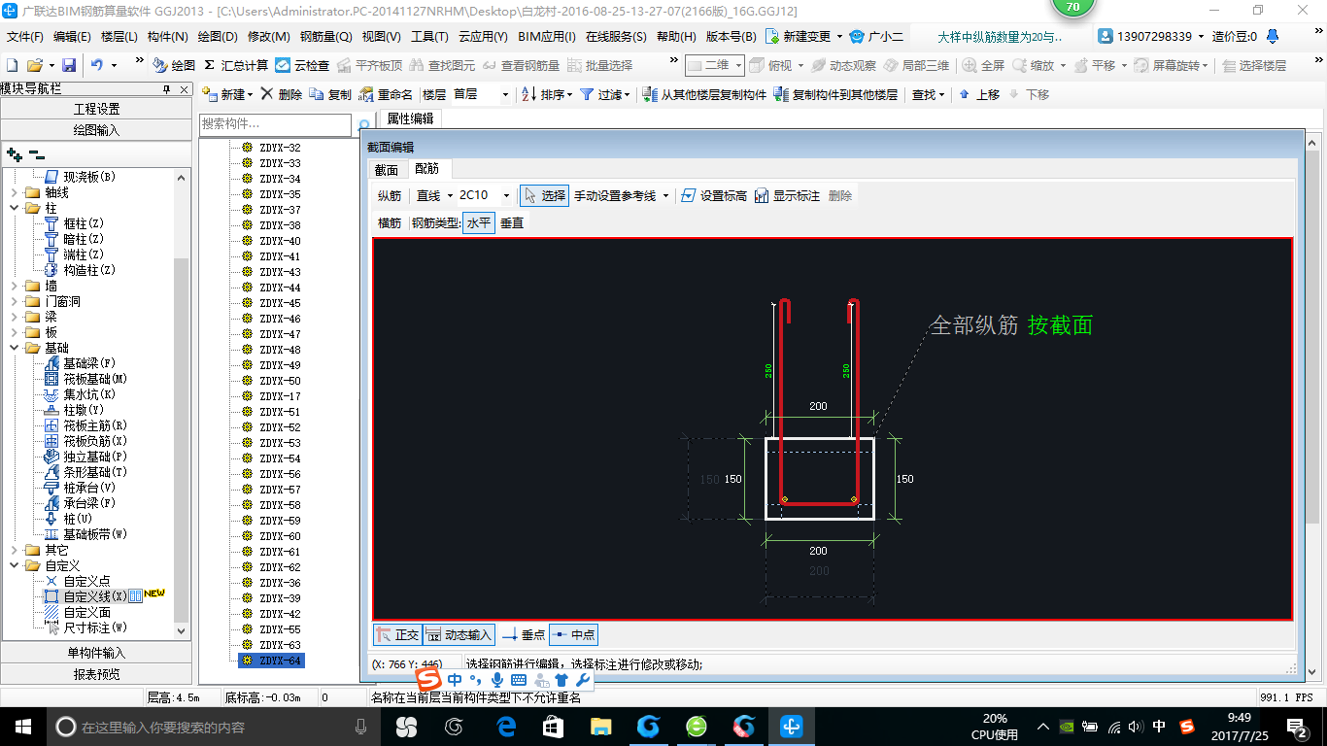Viewport: 1327px width, 746px height.
Task: Click the undo arrow icon
Action: click(97, 65)
